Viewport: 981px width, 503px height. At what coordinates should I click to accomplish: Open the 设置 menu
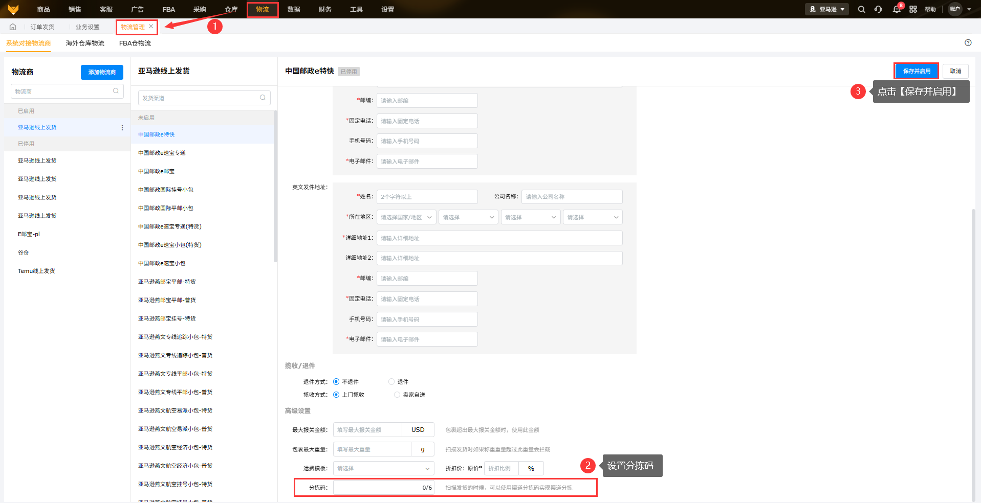point(387,9)
